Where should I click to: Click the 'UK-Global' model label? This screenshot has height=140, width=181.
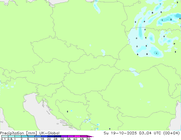[x=49, y=133]
